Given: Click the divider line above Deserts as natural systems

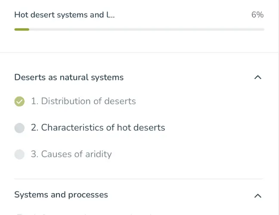Looking at the screenshot, I should (139, 53).
